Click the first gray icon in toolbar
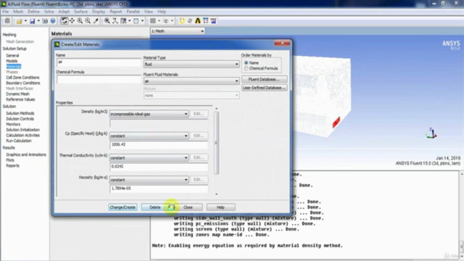The height and width of the screenshot is (261, 464). pyautogui.click(x=7, y=21)
